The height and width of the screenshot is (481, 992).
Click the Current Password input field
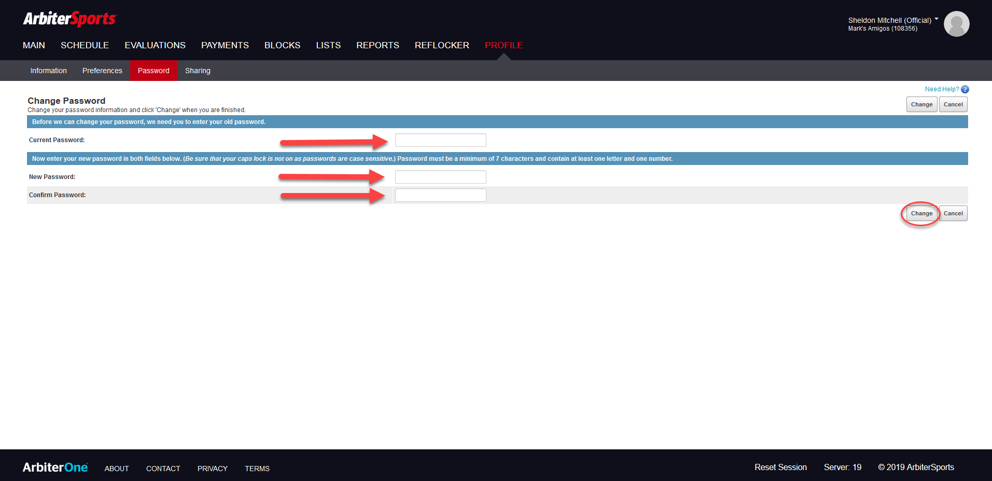tap(441, 140)
